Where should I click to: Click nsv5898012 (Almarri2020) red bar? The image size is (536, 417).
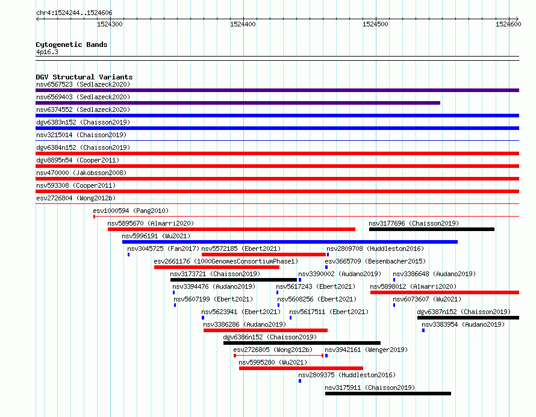click(x=444, y=292)
